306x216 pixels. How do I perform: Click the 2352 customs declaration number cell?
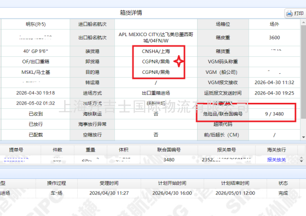(x=227, y=160)
